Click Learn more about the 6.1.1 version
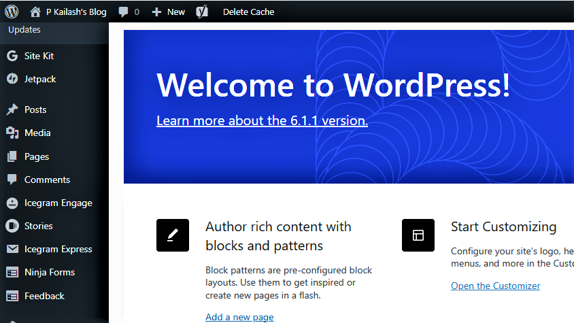This screenshot has height=323, width=574. point(262,120)
